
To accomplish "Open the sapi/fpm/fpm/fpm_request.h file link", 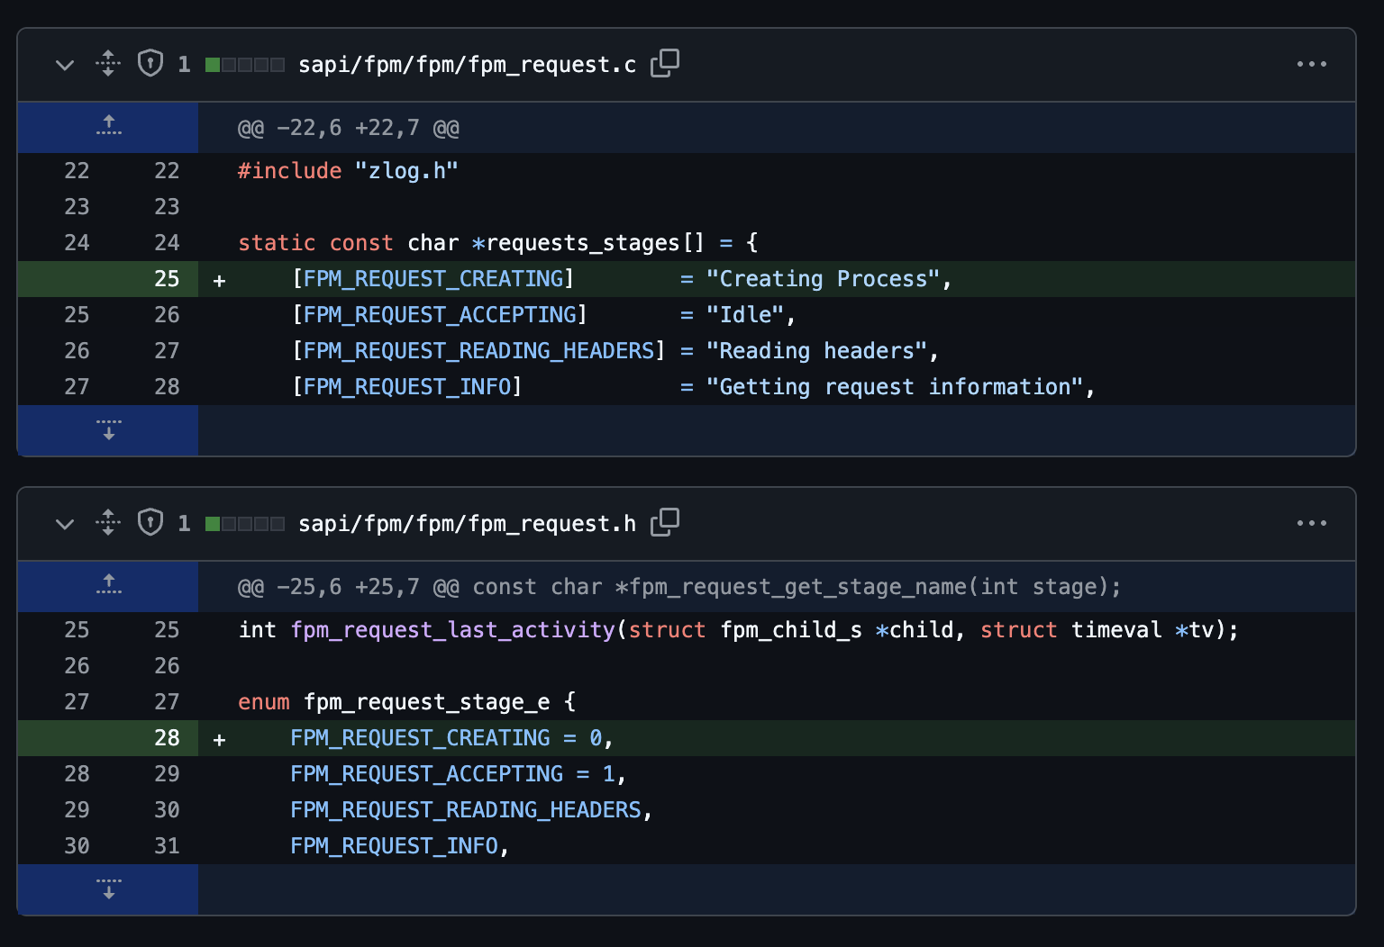I will pyautogui.click(x=467, y=524).
